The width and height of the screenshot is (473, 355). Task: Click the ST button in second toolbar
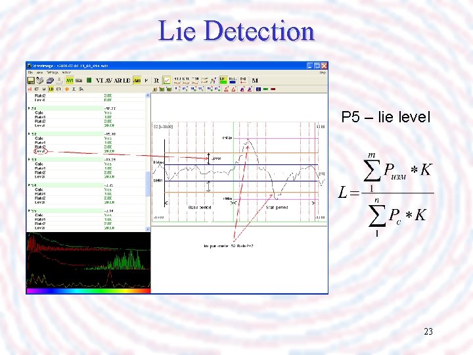(37, 89)
